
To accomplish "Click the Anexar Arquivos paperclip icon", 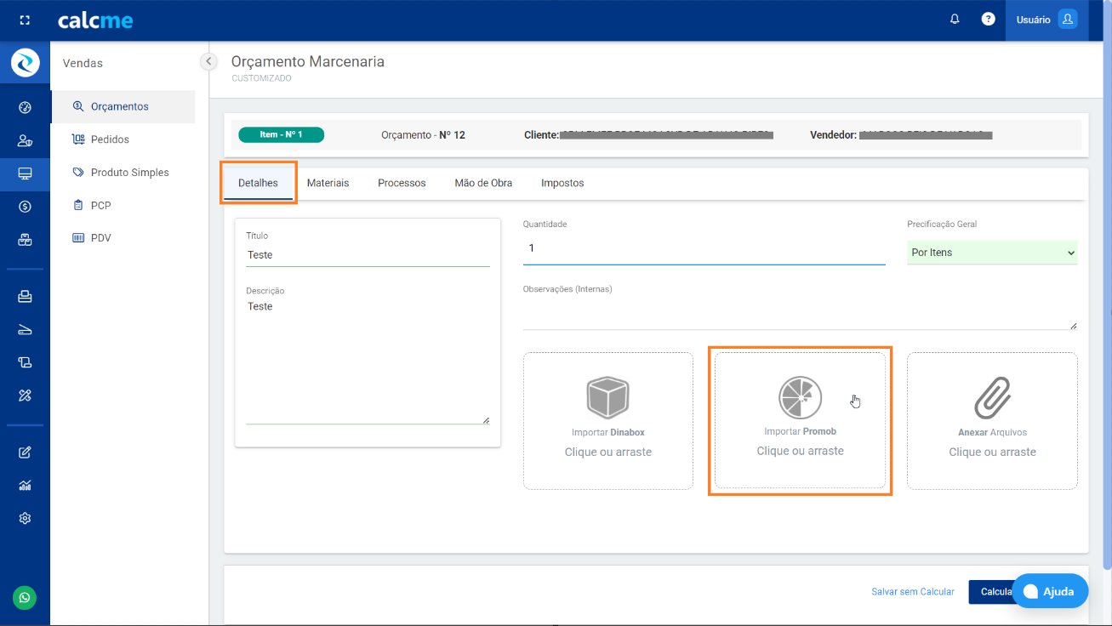I will (992, 398).
